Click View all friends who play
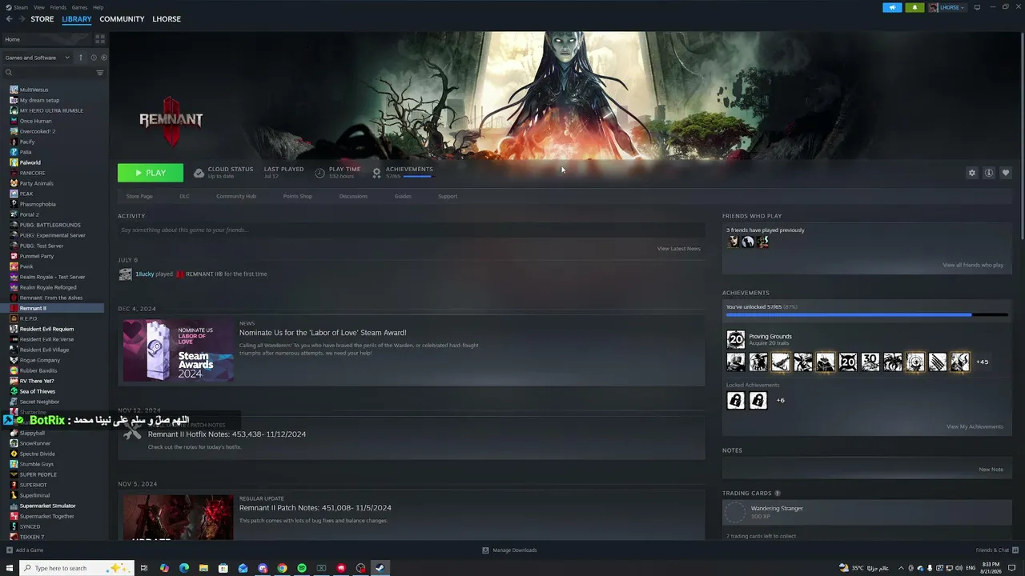 [x=973, y=265]
